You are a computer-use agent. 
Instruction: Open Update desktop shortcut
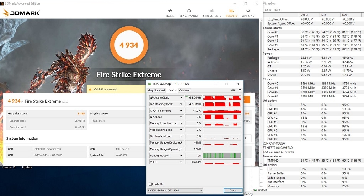[x=27, y=167]
